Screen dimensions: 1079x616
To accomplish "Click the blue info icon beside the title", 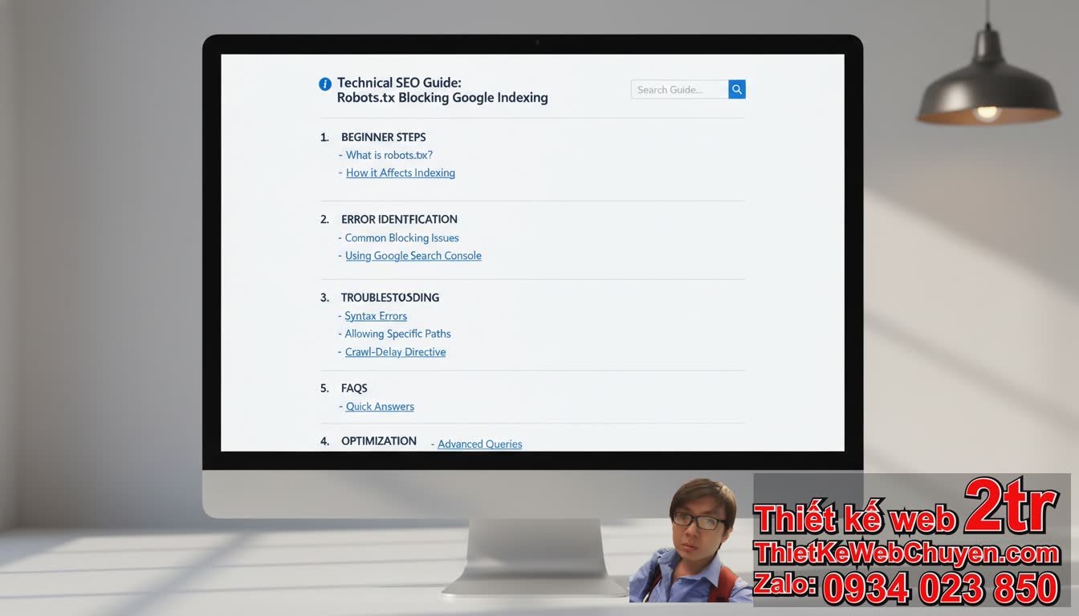I will [325, 84].
